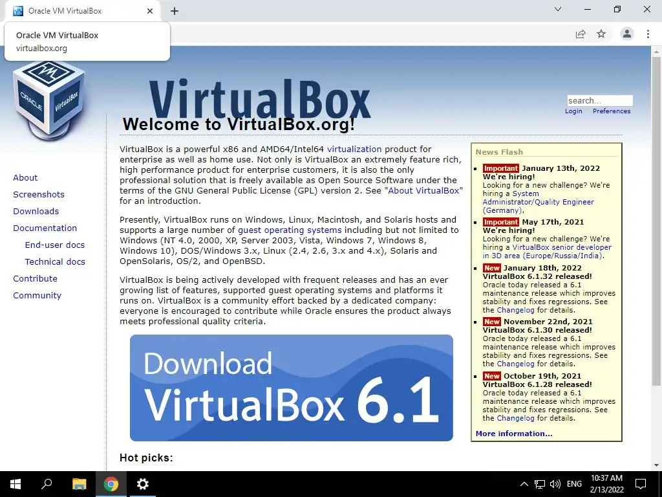Open the Preferences link
662x497 pixels.
pos(612,111)
